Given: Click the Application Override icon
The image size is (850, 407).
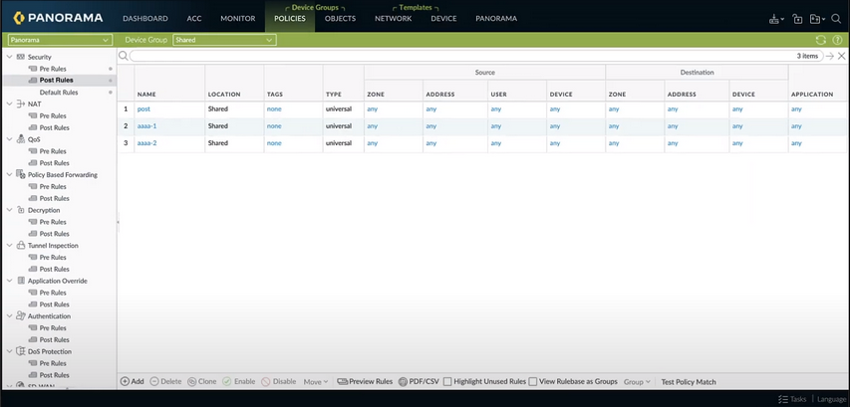Looking at the screenshot, I should (x=21, y=281).
